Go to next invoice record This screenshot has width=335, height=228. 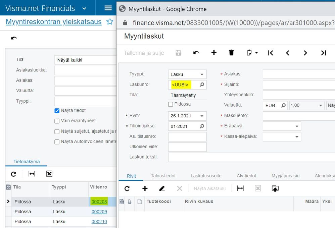click(x=305, y=53)
